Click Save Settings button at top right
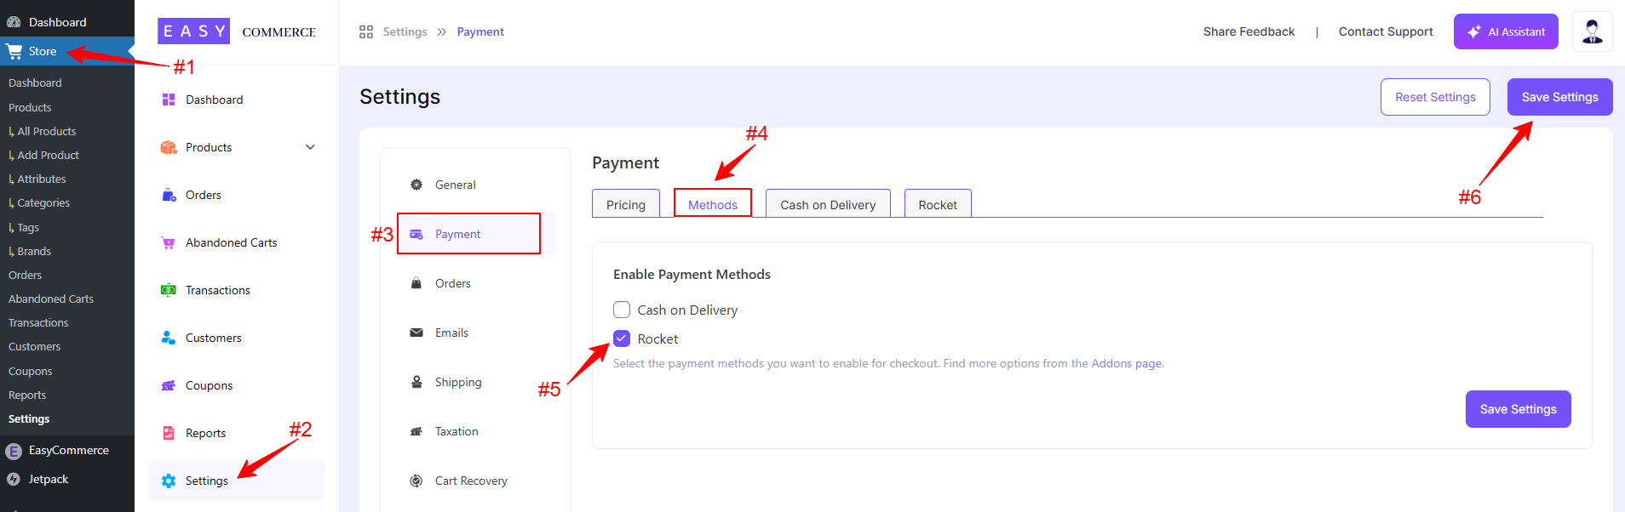Screen dimensions: 1625x512 tap(1560, 97)
